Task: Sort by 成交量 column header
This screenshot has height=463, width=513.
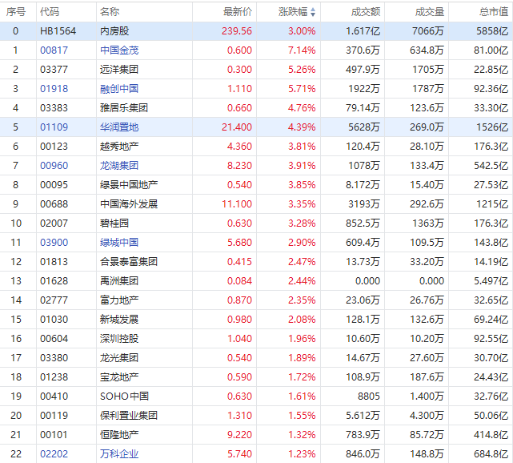Action: pos(430,12)
